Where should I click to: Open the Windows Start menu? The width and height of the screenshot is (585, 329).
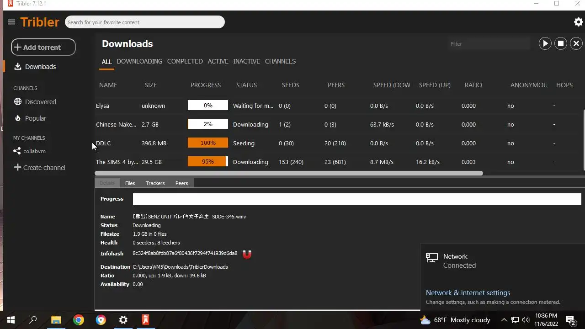(11, 320)
